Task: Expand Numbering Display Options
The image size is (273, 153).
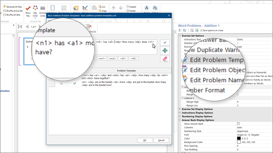Action: pyautogui.click(x=180, y=116)
